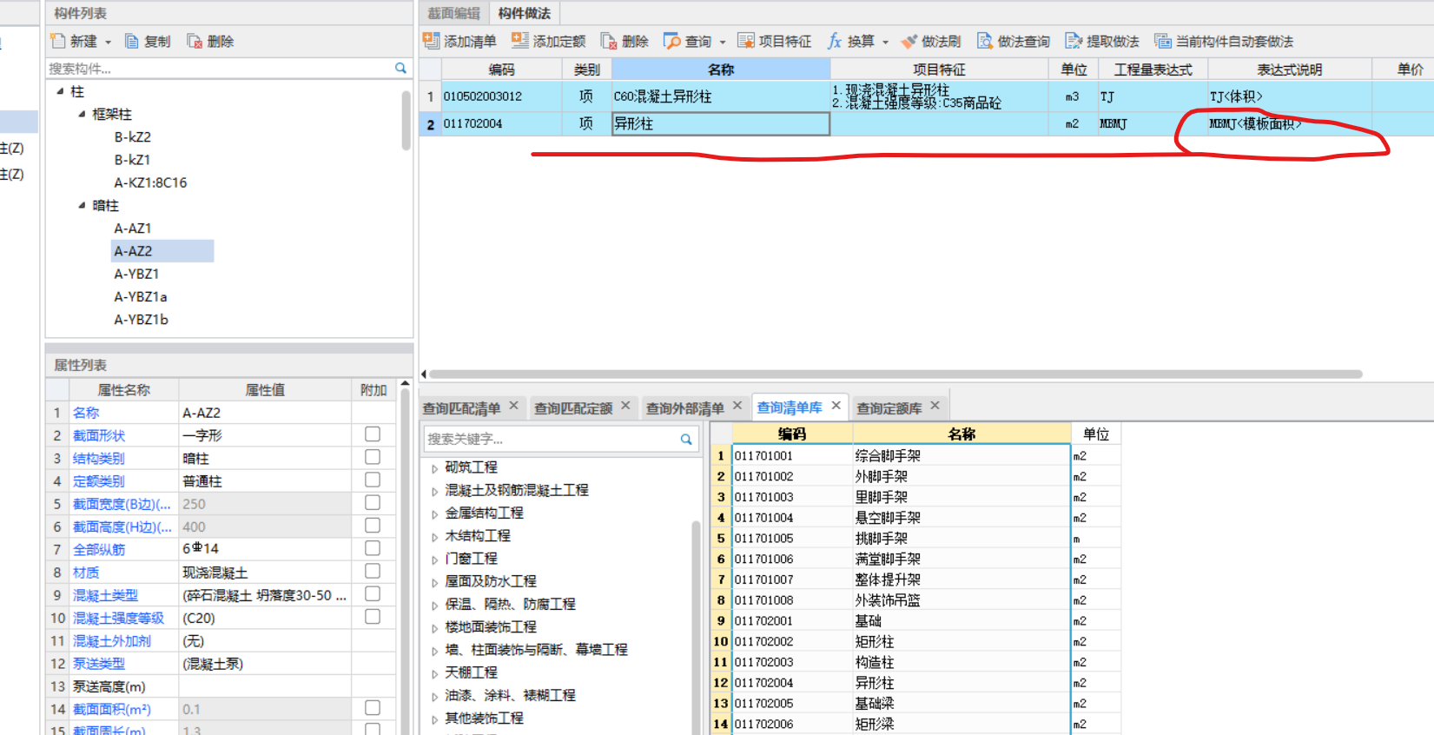Click the horizontal scrollbar under 构件做法 table
This screenshot has width=1434, height=735.
coord(895,374)
